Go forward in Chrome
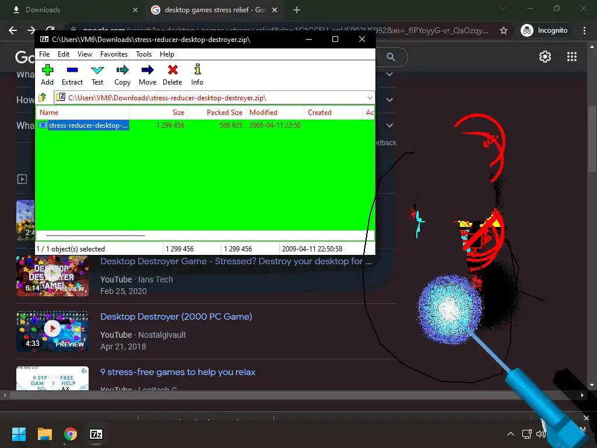The image size is (597, 448). pos(31,30)
